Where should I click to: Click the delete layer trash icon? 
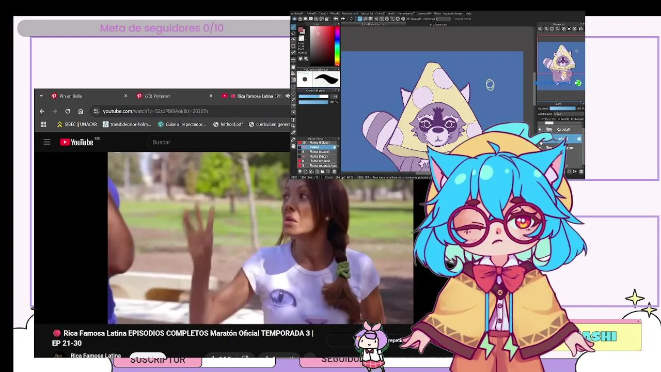pyautogui.click(x=581, y=172)
